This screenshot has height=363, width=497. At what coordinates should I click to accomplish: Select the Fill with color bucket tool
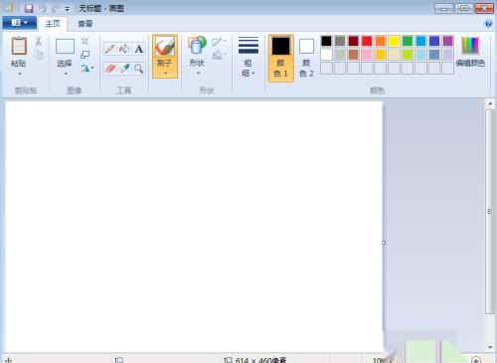pos(124,49)
